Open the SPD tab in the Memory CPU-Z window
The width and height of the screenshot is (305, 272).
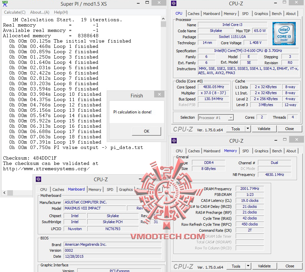[245, 151]
